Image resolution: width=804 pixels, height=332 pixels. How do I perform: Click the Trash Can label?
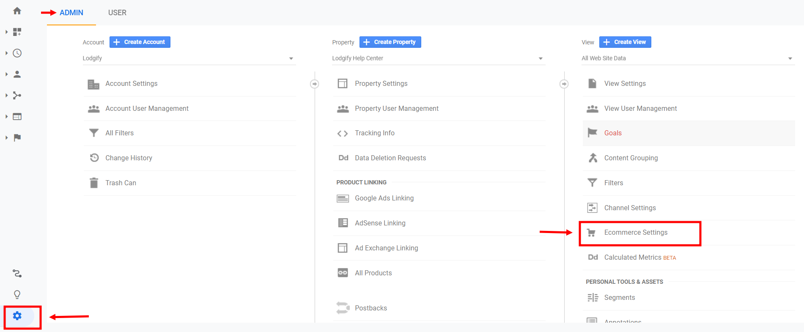(121, 183)
